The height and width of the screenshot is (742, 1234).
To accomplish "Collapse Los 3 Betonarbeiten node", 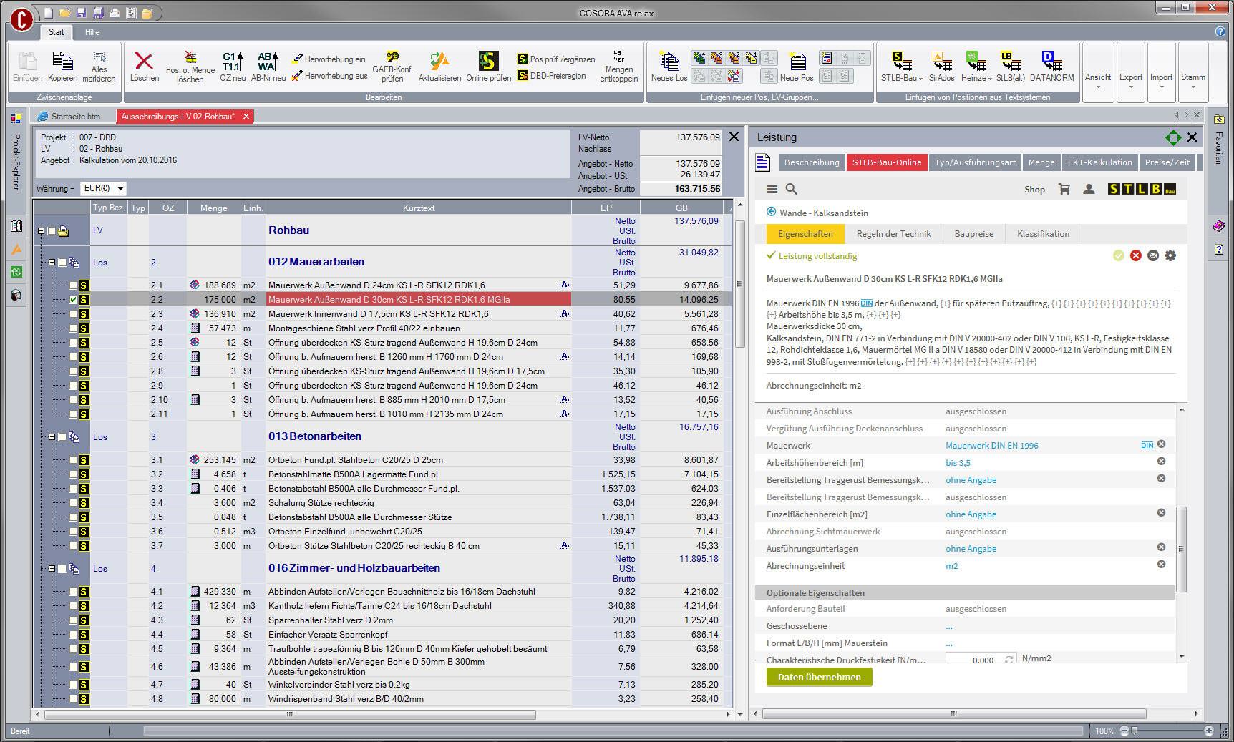I will (52, 437).
